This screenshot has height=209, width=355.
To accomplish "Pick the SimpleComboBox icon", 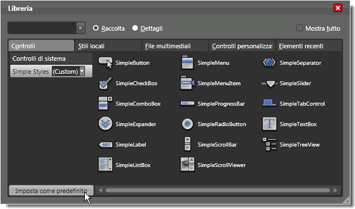I will (105, 103).
